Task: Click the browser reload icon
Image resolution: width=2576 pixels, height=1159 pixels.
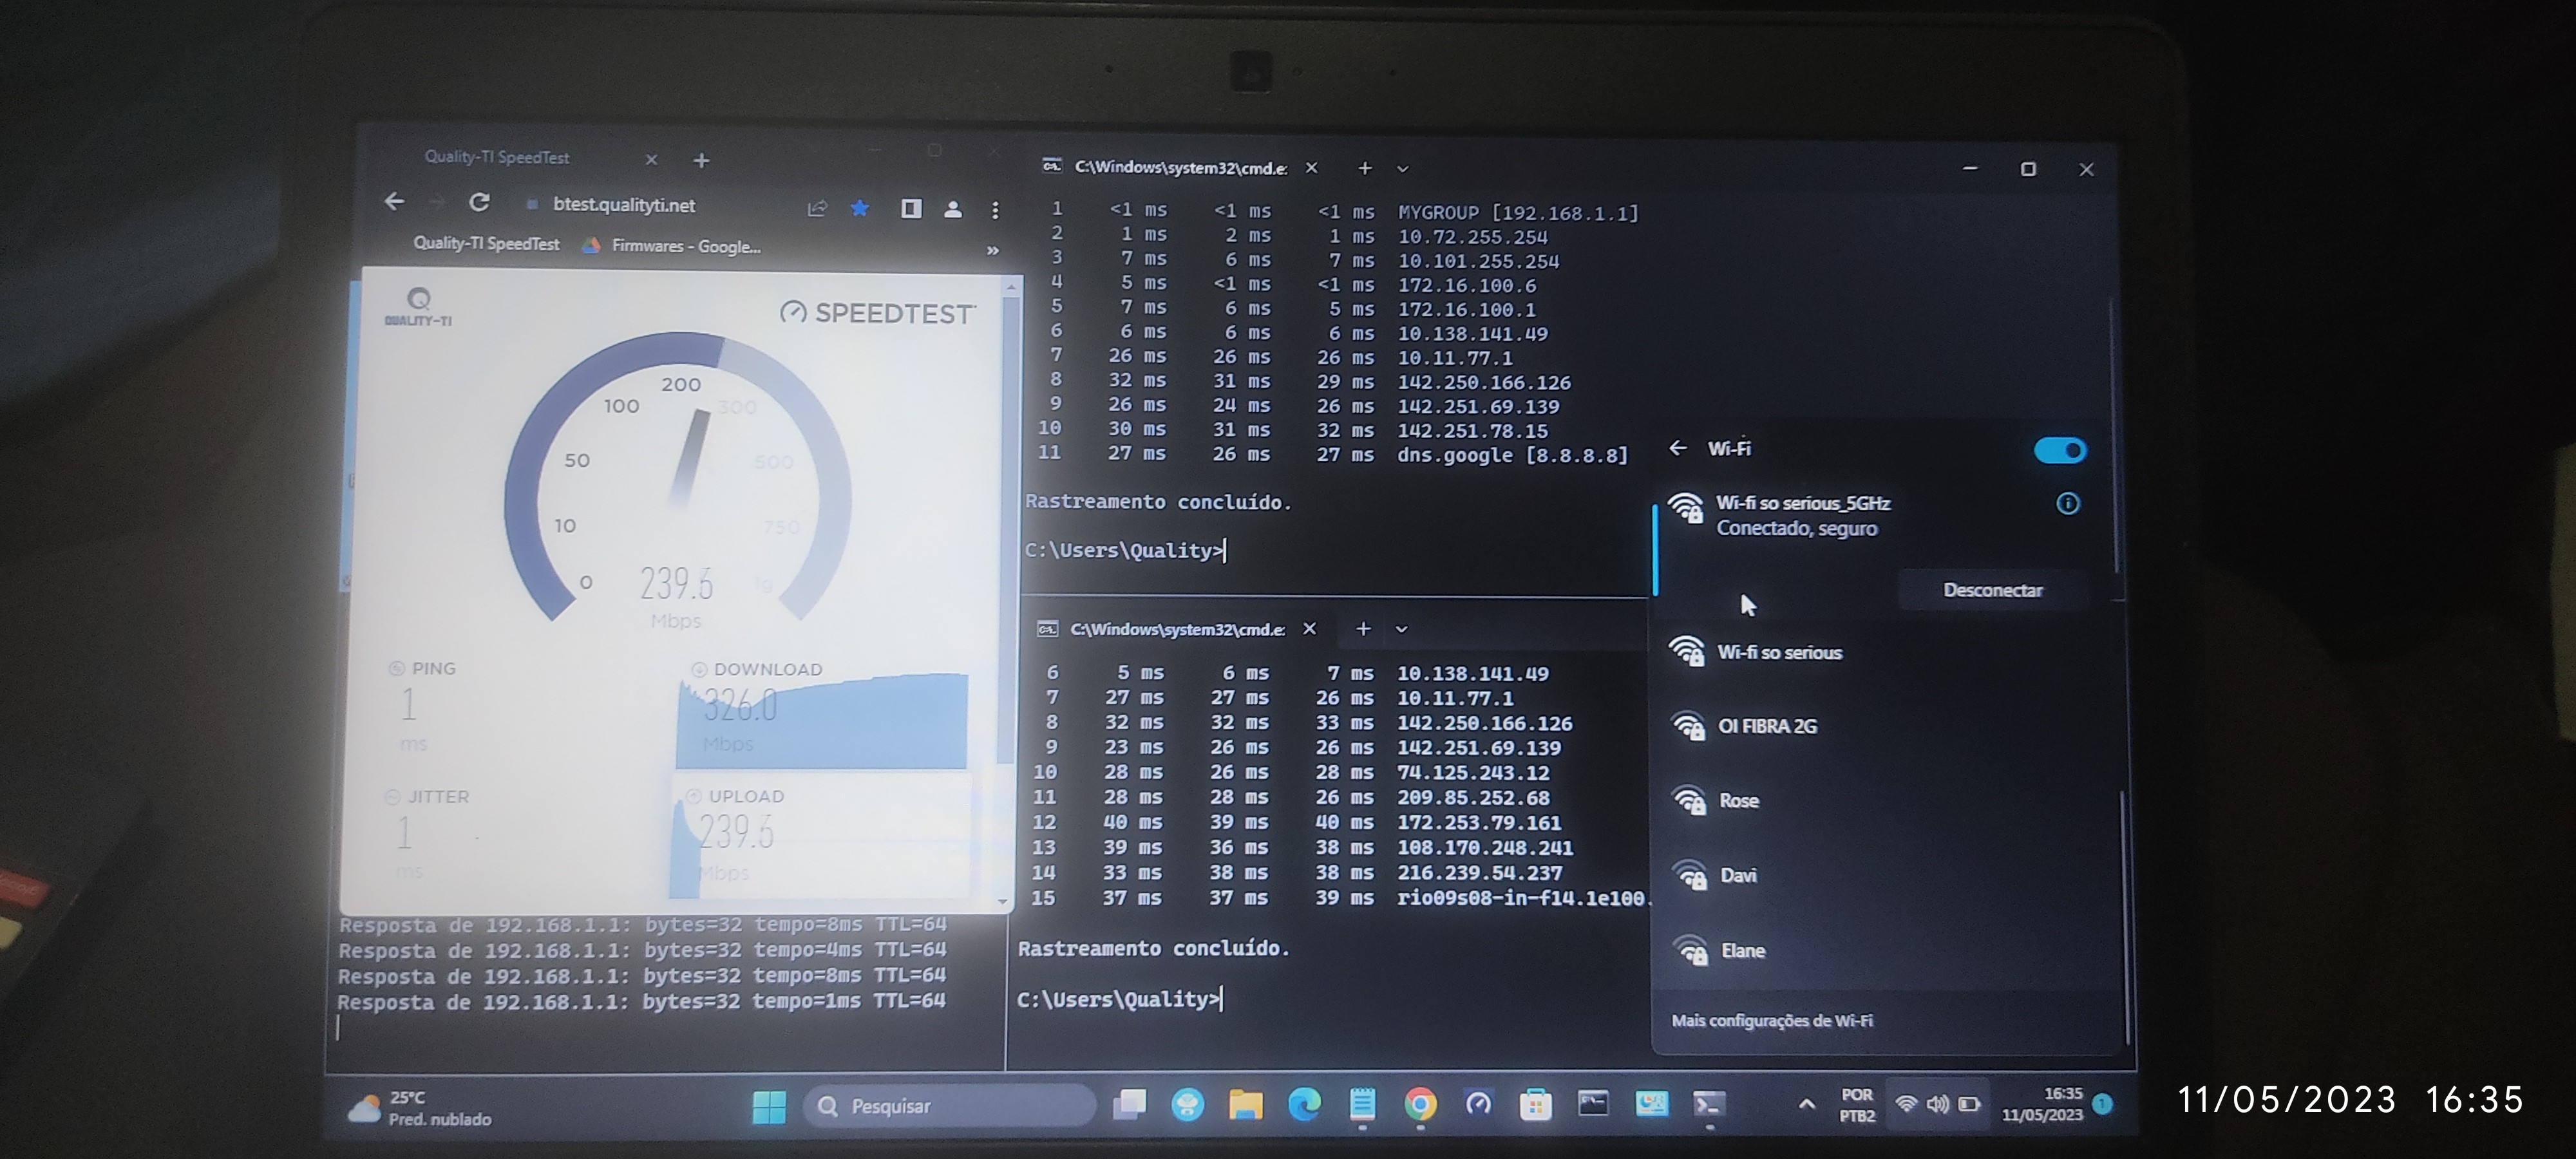Action: tap(479, 203)
